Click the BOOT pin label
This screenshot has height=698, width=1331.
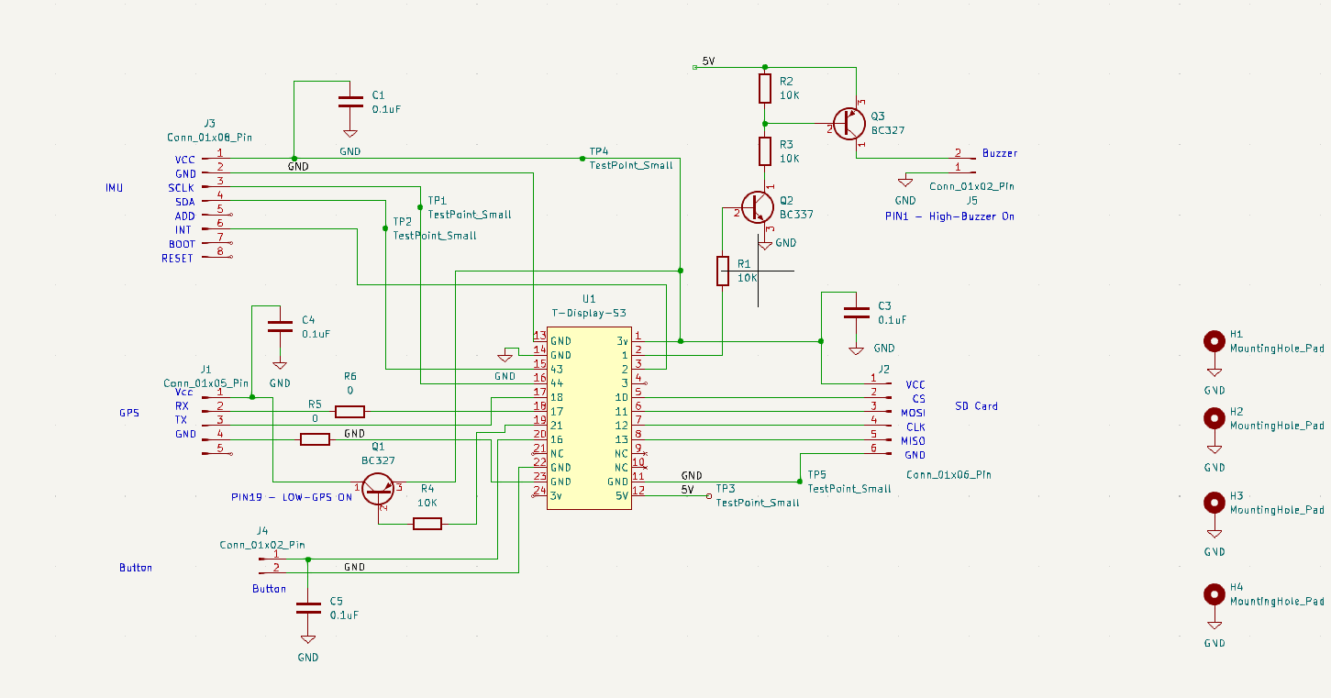point(182,244)
